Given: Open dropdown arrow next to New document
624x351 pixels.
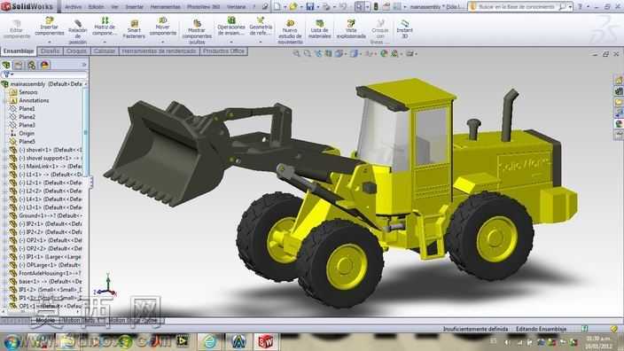Looking at the screenshot, I should pyautogui.click(x=285, y=7).
